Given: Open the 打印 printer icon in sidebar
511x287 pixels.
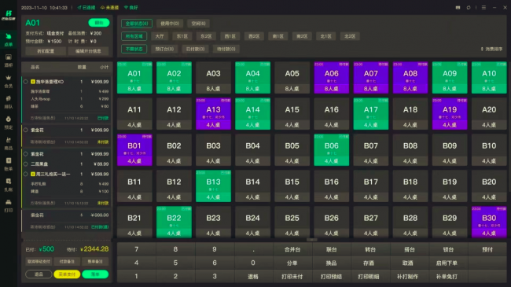Looking at the screenshot, I should (x=9, y=205).
